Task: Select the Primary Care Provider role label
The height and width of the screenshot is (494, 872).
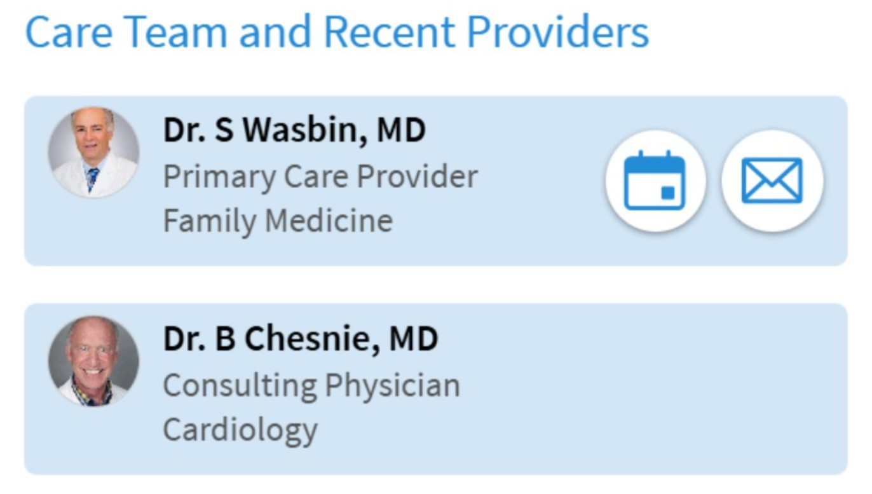Action: [x=320, y=176]
